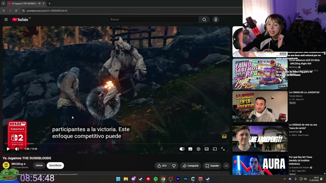The height and width of the screenshot is (183, 326).
Task: Open the Rey AURA video thumbnail
Action: pos(260,165)
